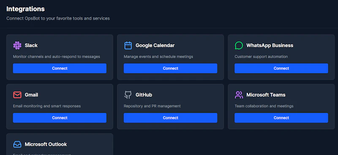Click the GitHub card title
The width and height of the screenshot is (338, 155).
click(x=144, y=95)
